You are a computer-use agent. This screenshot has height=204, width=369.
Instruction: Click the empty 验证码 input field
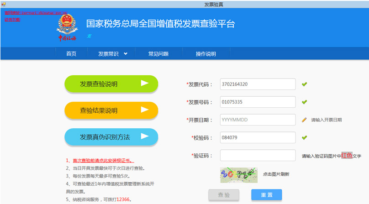coord(258,155)
